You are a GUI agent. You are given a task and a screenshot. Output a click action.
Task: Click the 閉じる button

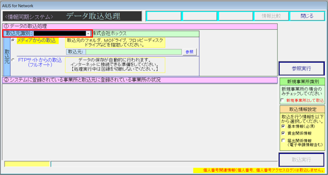(307, 16)
